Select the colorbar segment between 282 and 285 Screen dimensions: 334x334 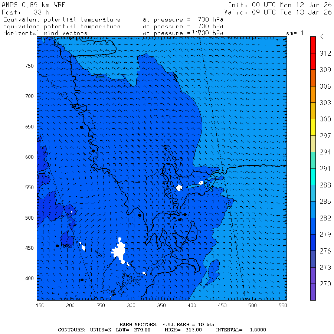click(313, 210)
